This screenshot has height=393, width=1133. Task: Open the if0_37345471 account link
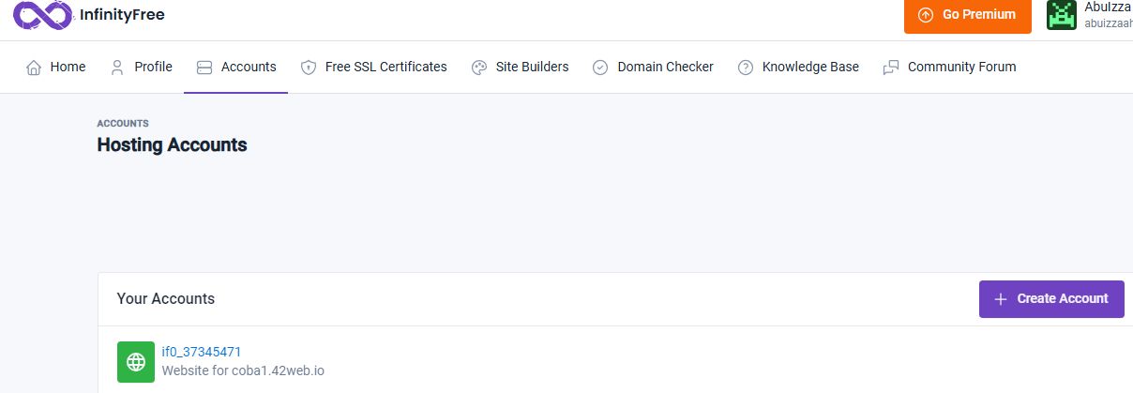point(202,353)
